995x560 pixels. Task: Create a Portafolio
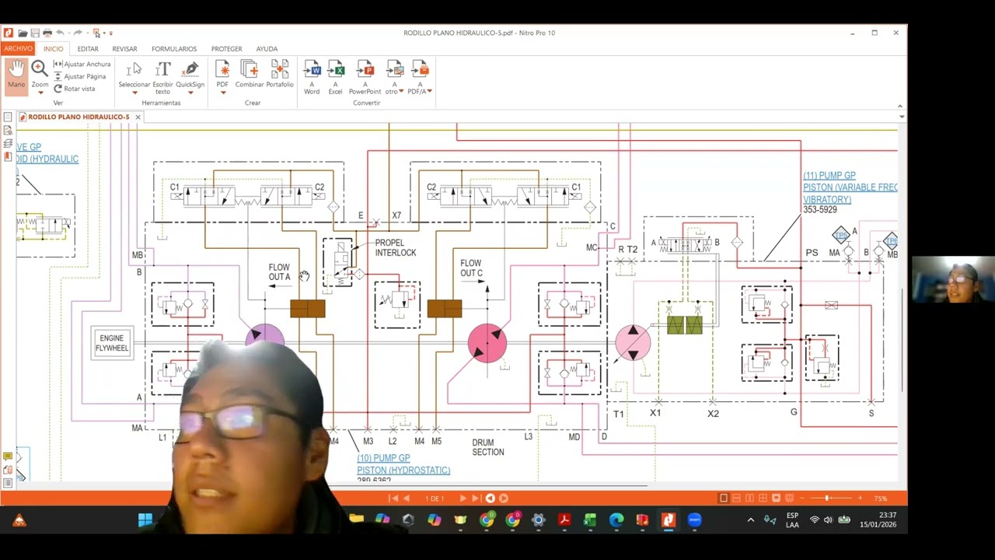point(280,74)
